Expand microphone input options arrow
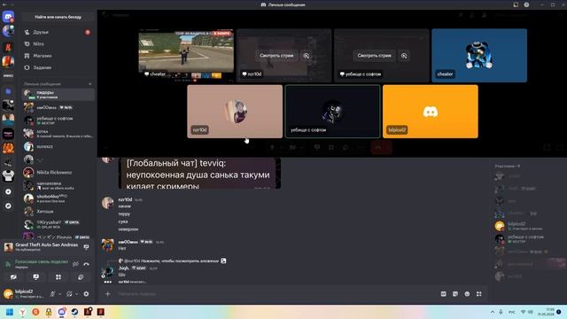Image resolution: width=567 pixels, height=319 pixels. (59, 294)
